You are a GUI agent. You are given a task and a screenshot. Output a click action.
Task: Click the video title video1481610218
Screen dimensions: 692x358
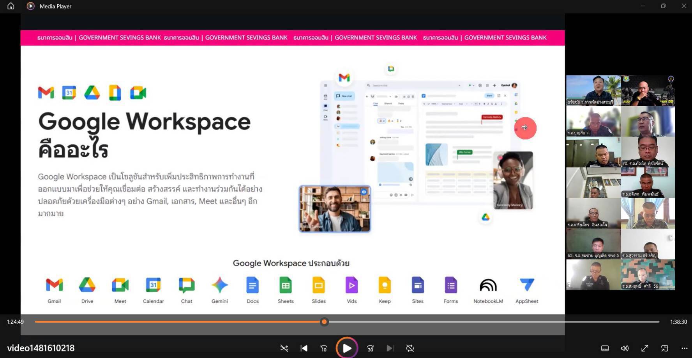(x=41, y=348)
